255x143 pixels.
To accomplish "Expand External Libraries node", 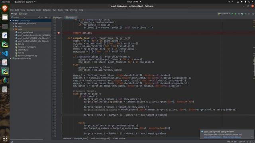I will [11, 58].
